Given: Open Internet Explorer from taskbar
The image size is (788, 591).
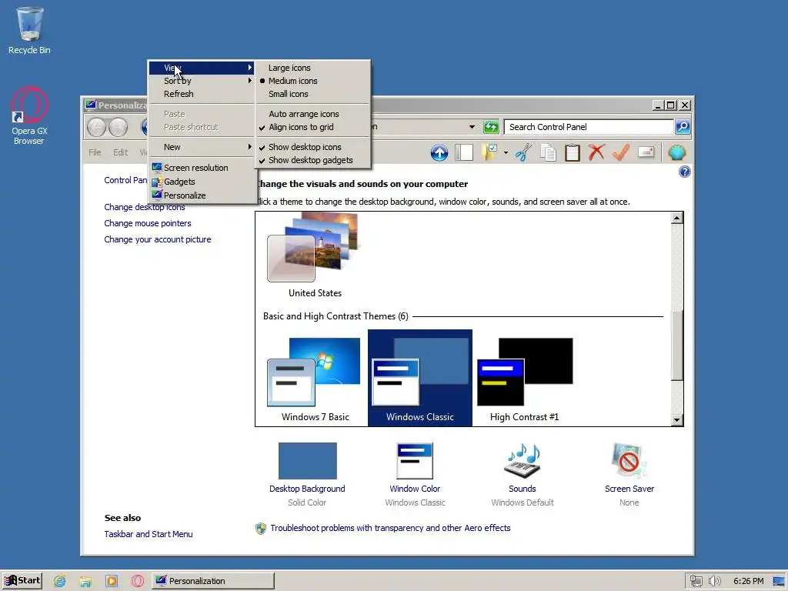Looking at the screenshot, I should (59, 581).
